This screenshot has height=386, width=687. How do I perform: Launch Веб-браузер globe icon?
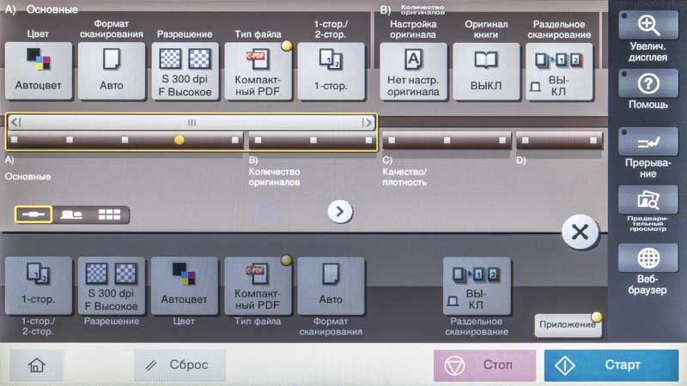[648, 258]
